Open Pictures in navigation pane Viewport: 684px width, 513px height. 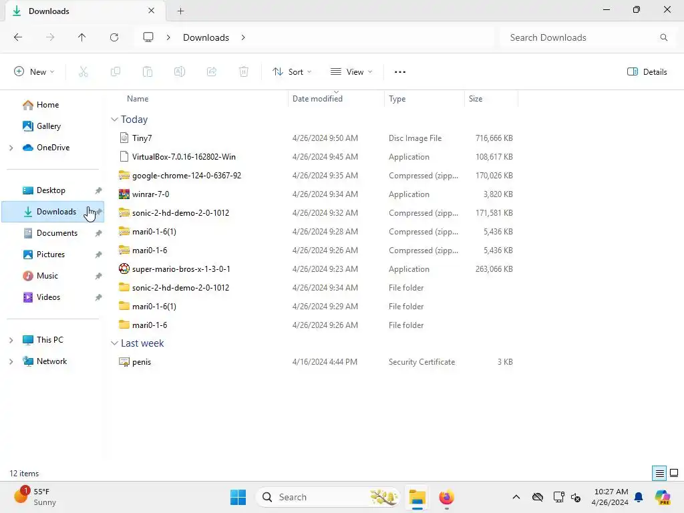43,254
